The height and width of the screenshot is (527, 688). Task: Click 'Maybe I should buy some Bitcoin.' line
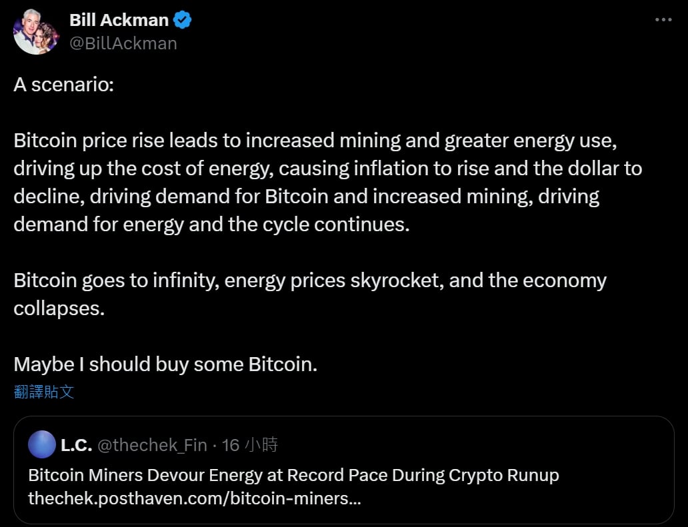165,364
